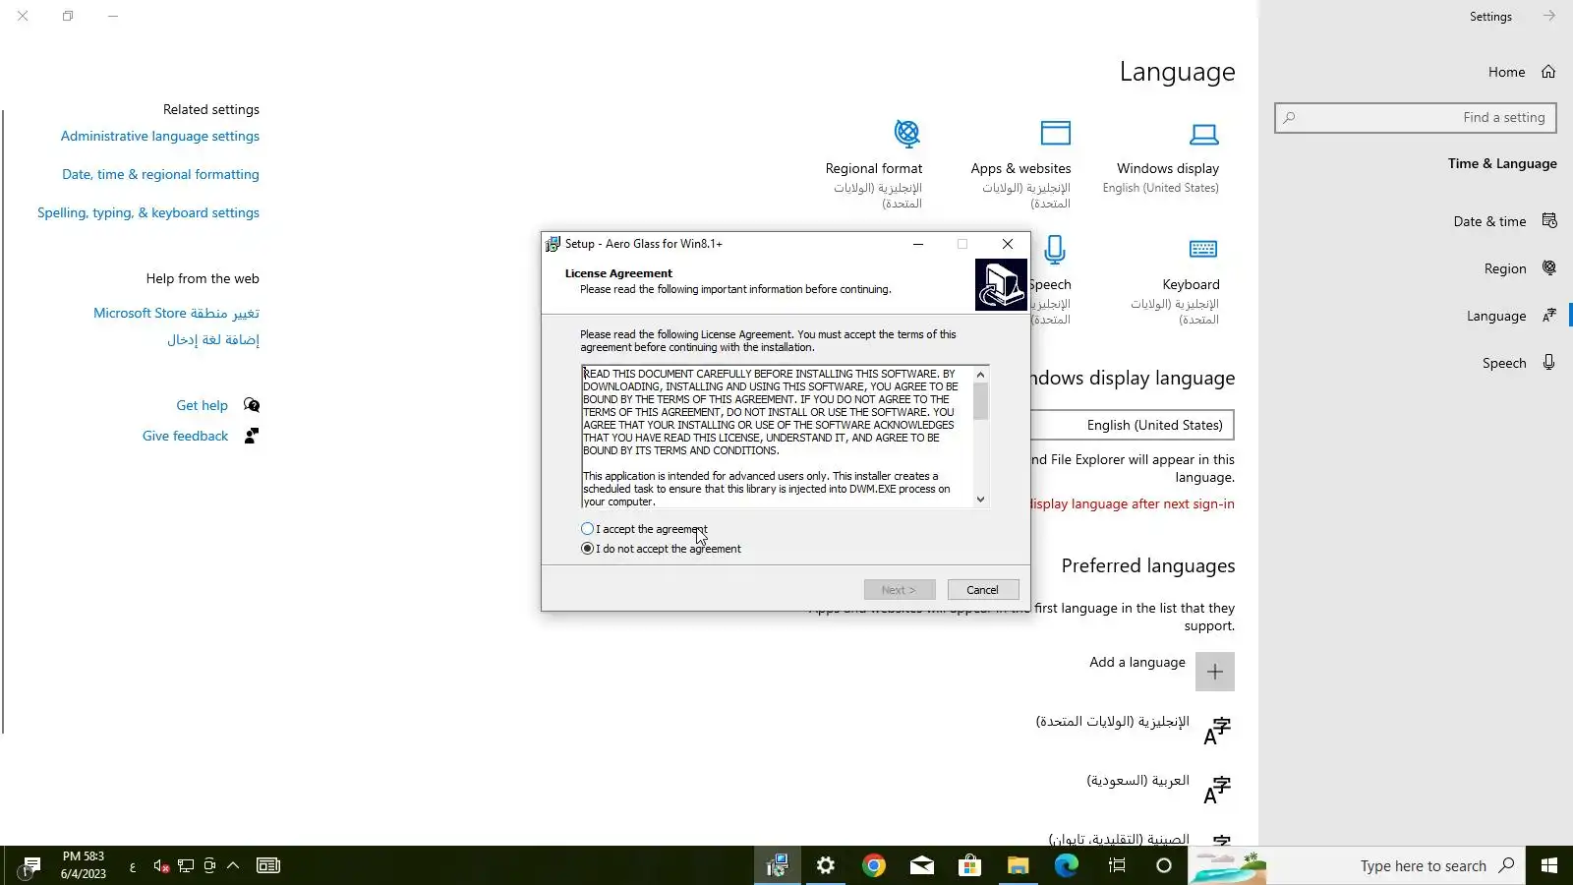Select the English (United States) Arabic-labeled language entry

pos(1133,729)
